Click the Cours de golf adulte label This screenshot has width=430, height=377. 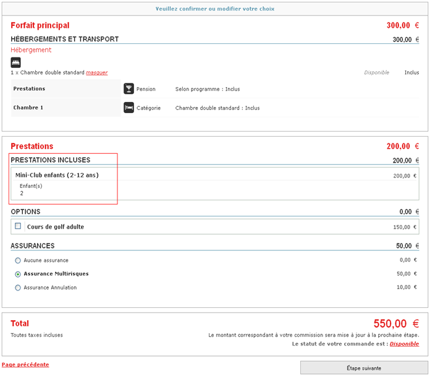56,227
